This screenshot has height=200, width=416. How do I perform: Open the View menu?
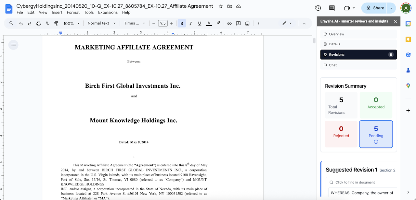tap(43, 12)
